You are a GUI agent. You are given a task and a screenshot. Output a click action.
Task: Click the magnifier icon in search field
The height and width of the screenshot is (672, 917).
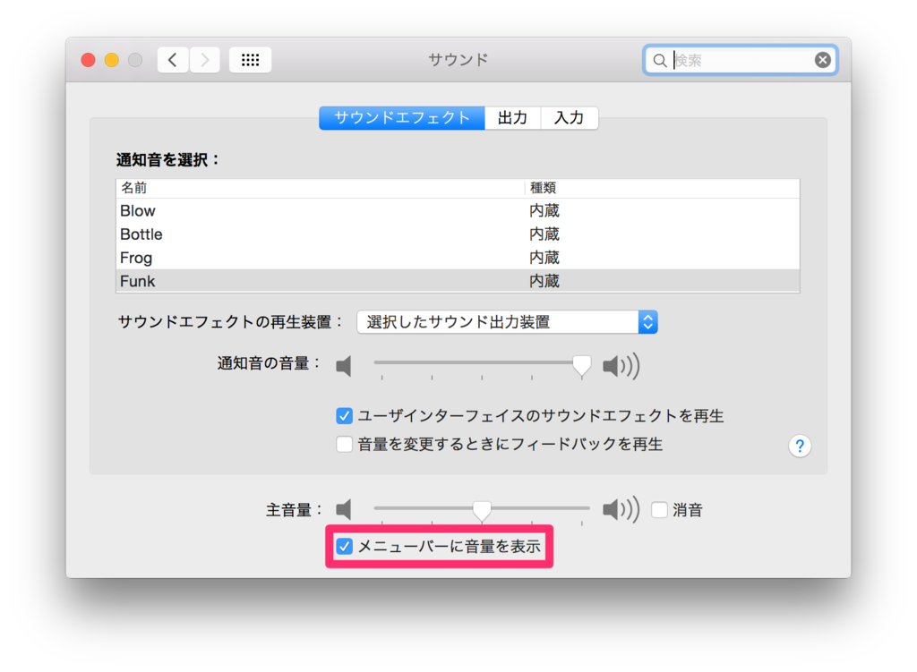pyautogui.click(x=659, y=60)
